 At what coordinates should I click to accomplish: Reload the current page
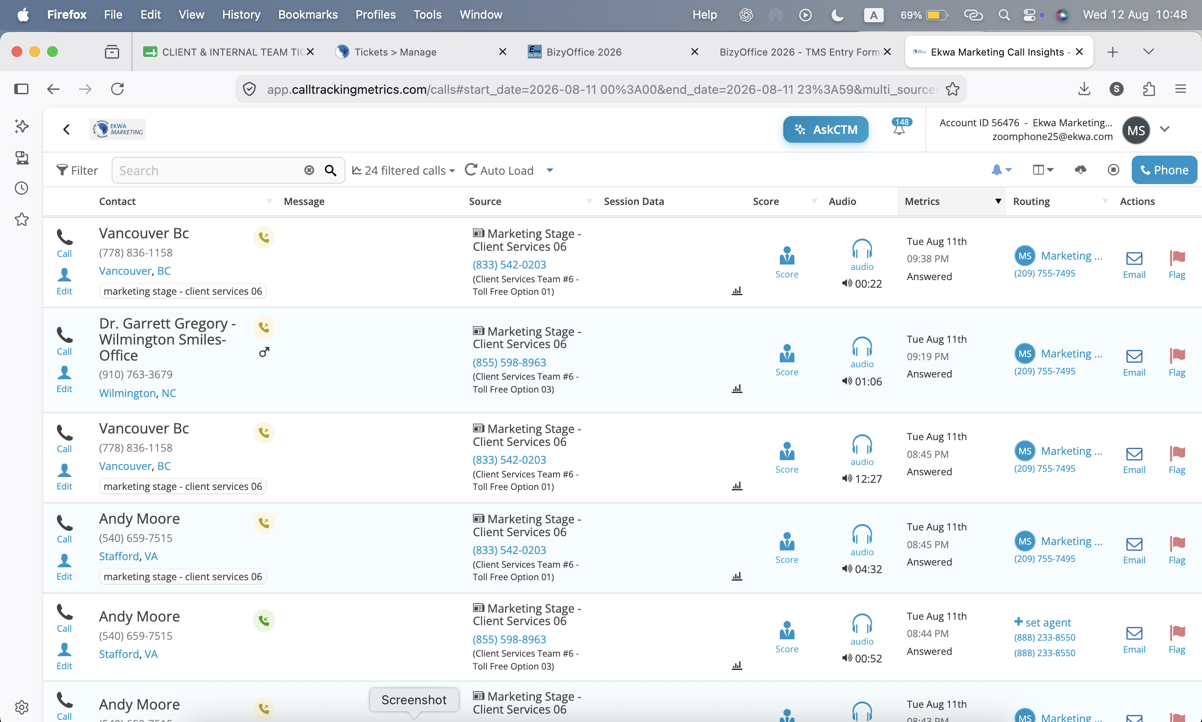[x=117, y=88]
